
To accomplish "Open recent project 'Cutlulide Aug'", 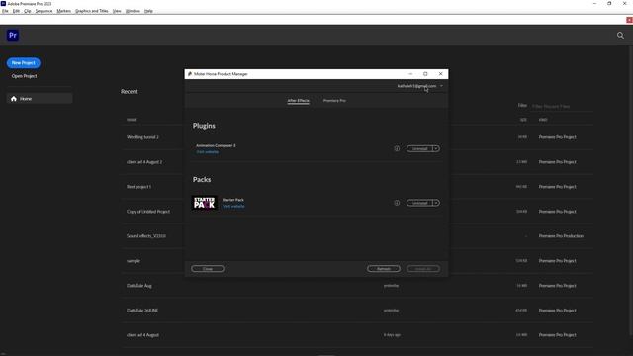I will (x=139, y=286).
